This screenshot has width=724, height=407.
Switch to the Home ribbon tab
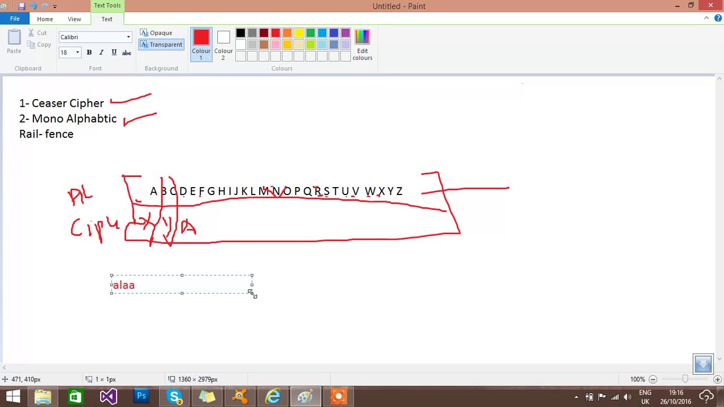(45, 19)
